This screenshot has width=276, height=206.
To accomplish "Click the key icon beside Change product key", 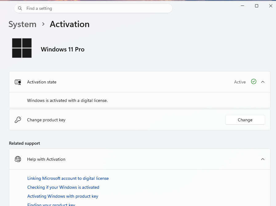I will click(x=18, y=120).
